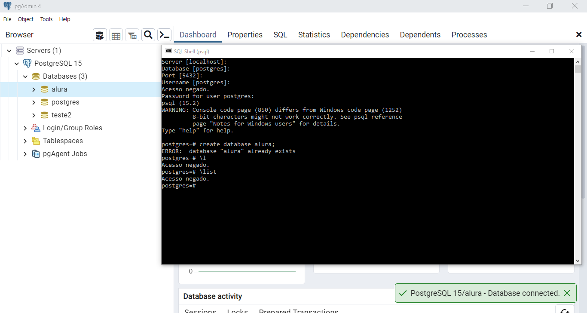
Task: Click the teste2 database icon
Action: tap(44, 115)
